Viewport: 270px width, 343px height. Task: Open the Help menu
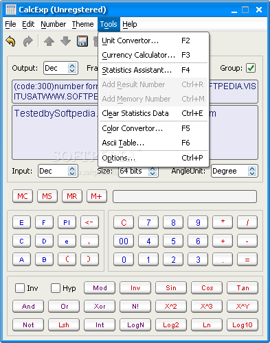click(130, 24)
